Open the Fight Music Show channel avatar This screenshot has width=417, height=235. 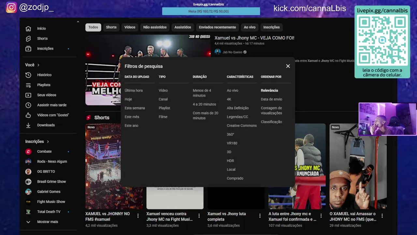(28, 202)
